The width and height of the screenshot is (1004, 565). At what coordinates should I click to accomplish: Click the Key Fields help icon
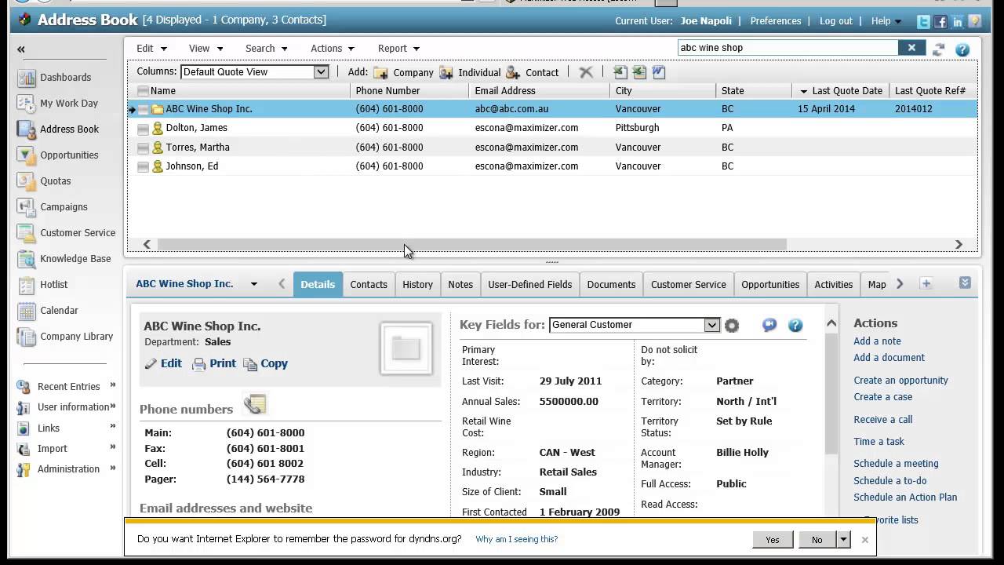pos(795,325)
